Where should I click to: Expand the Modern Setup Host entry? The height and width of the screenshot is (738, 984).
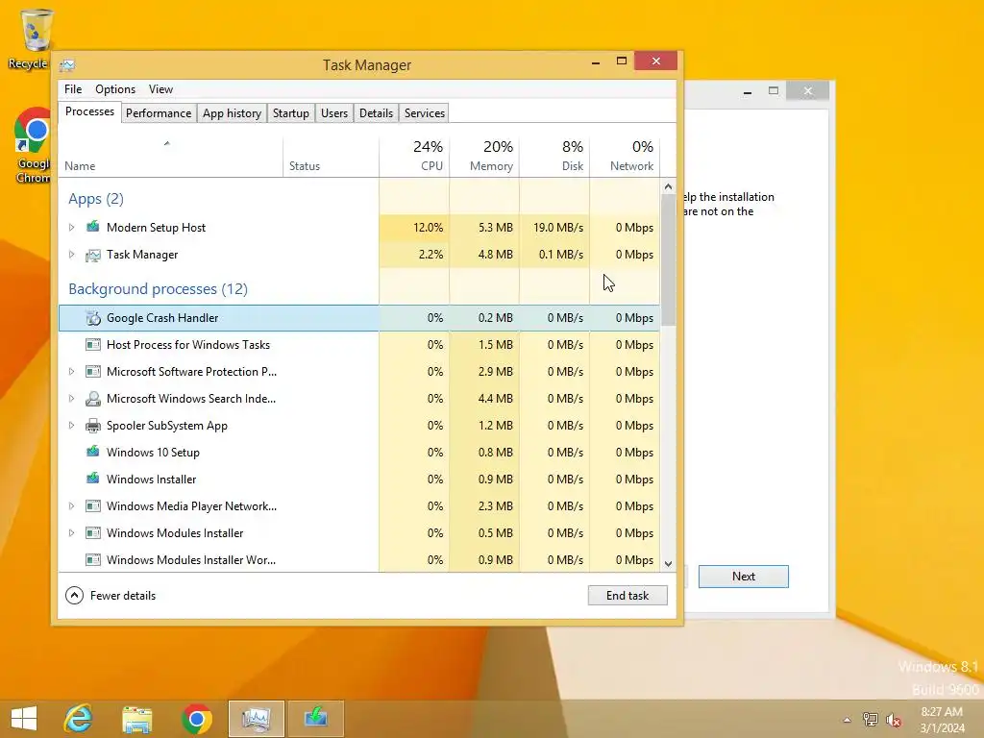pyautogui.click(x=71, y=227)
